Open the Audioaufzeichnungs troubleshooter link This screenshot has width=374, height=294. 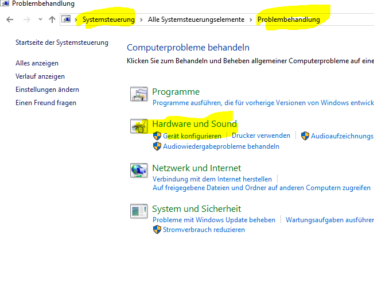pyautogui.click(x=342, y=136)
